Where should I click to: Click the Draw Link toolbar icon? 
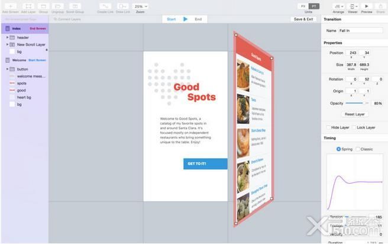click(123, 6)
